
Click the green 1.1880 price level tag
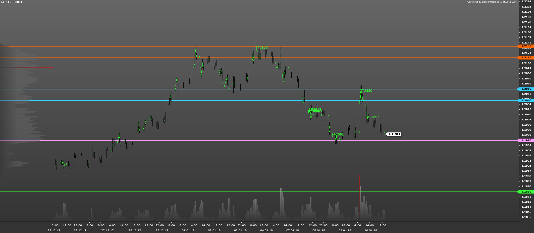526,192
